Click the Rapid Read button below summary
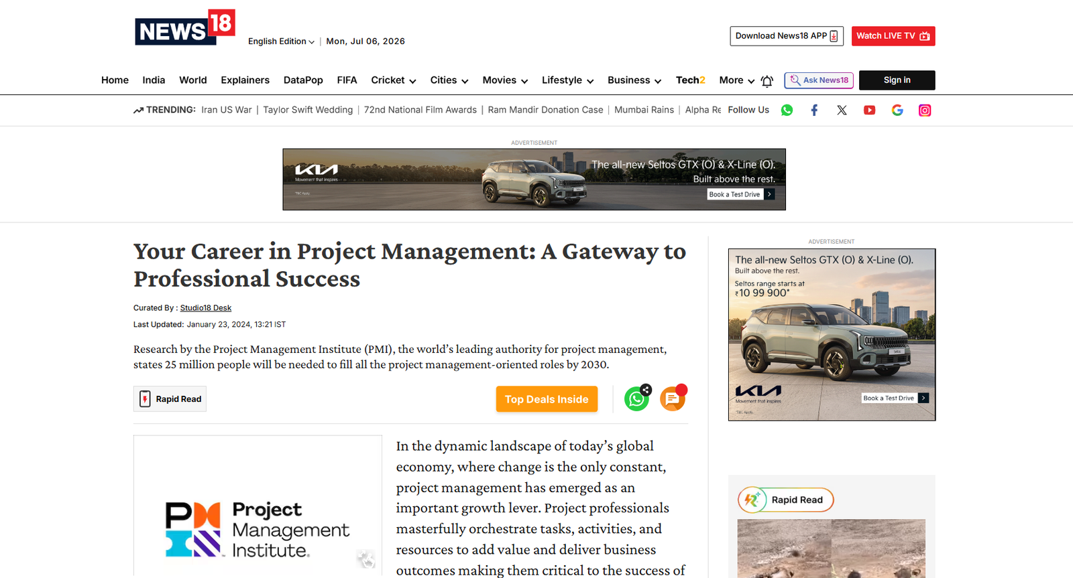 [170, 399]
